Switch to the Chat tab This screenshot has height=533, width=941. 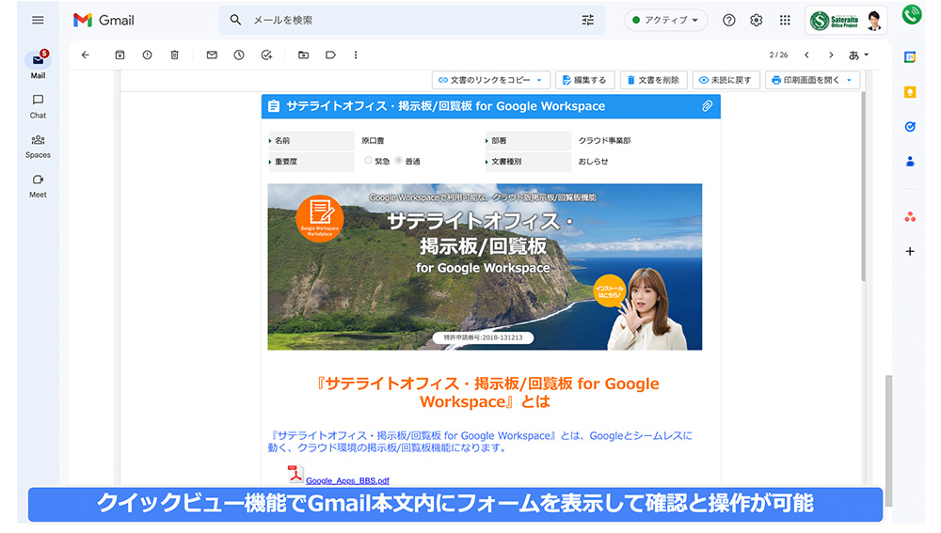(x=38, y=106)
